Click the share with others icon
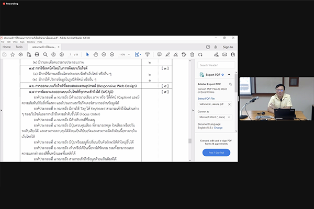Image resolution: width=314 pixels, height=209 pixels. click(x=233, y=54)
